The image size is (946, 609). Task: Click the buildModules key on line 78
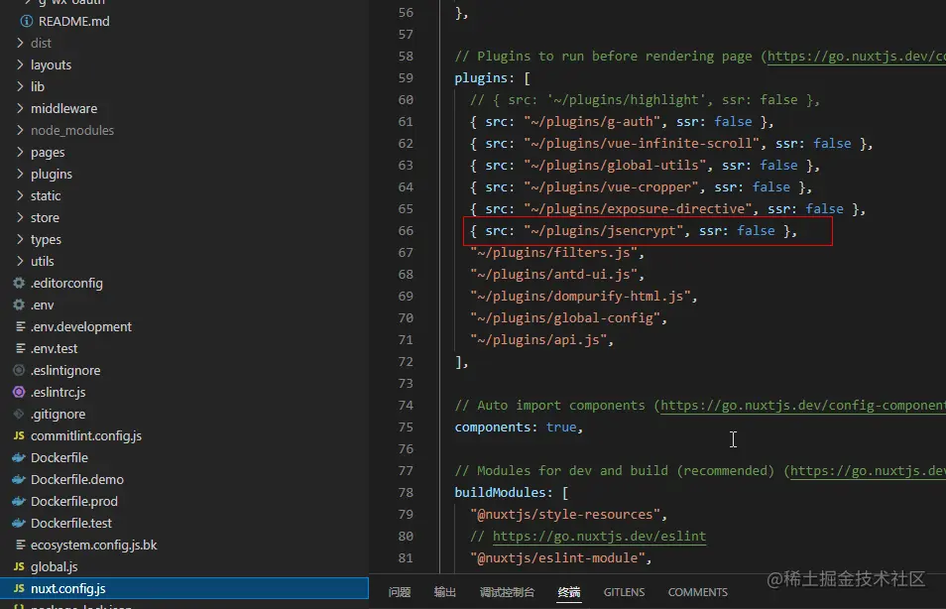tap(500, 493)
